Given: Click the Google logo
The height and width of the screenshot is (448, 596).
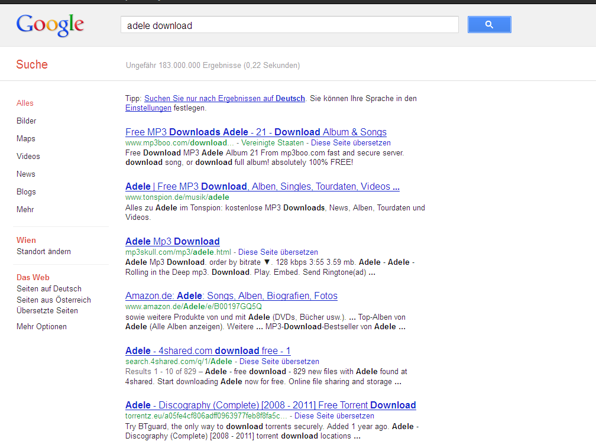Looking at the screenshot, I should [50, 25].
